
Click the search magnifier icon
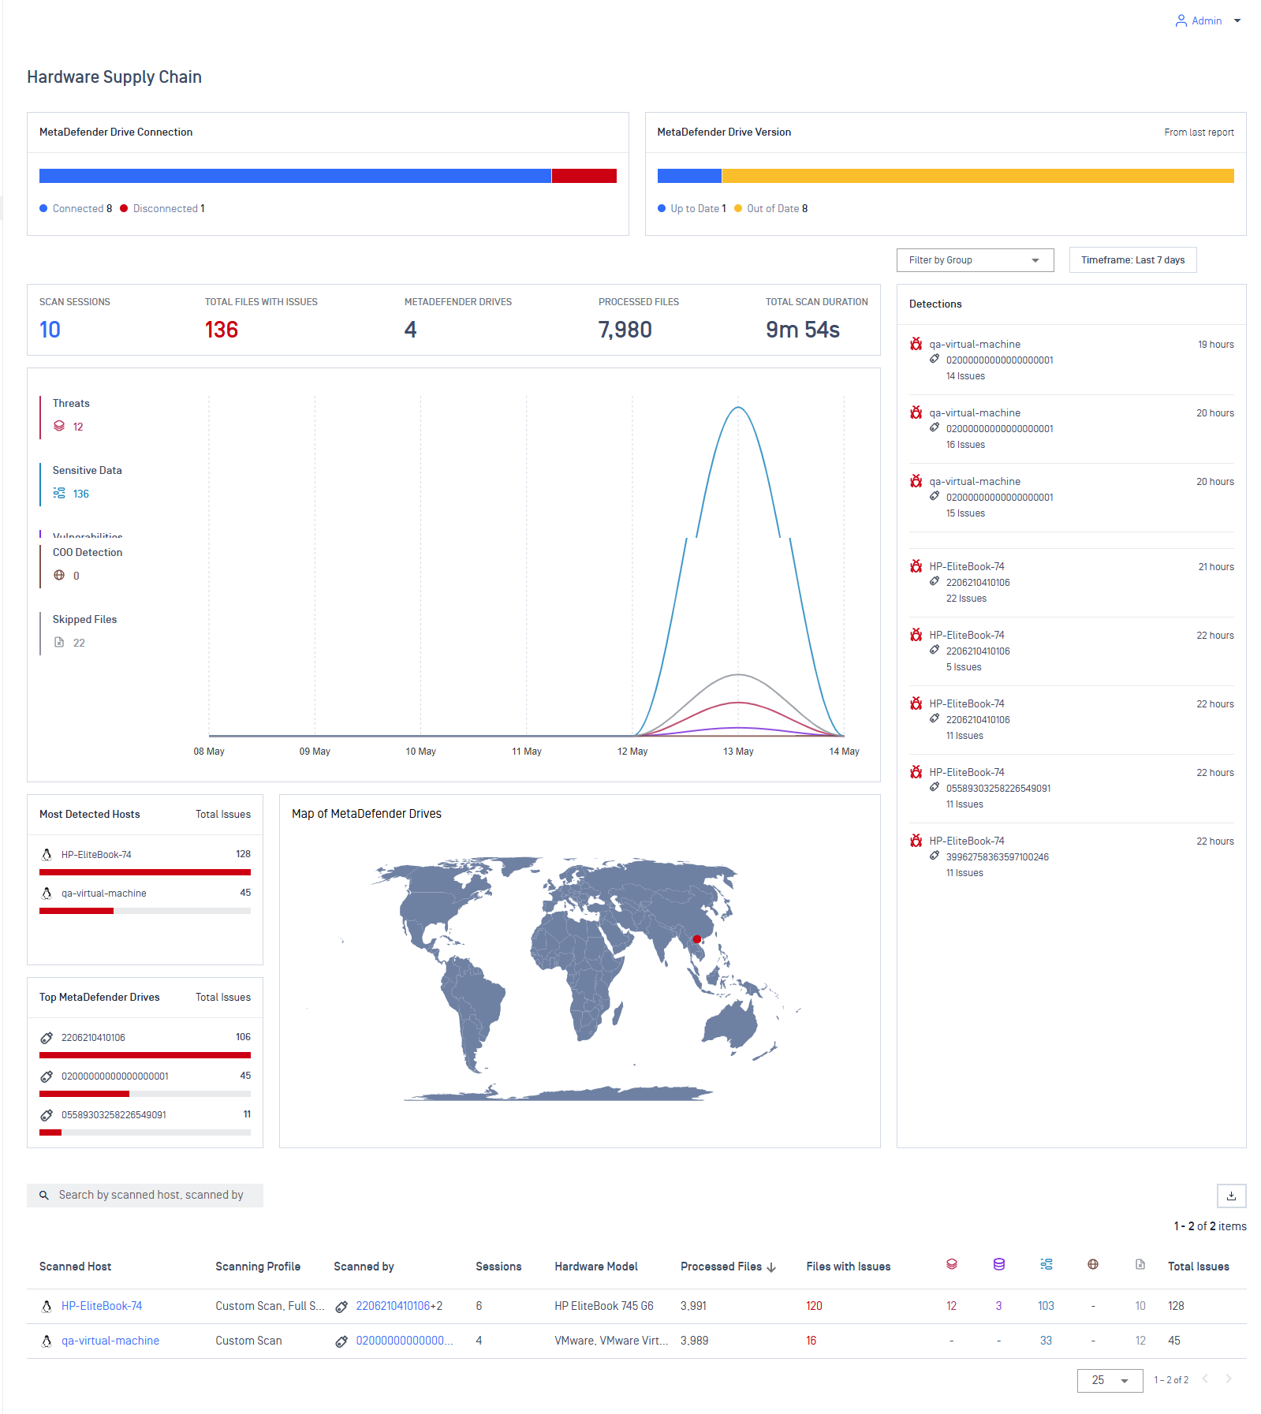(44, 1196)
